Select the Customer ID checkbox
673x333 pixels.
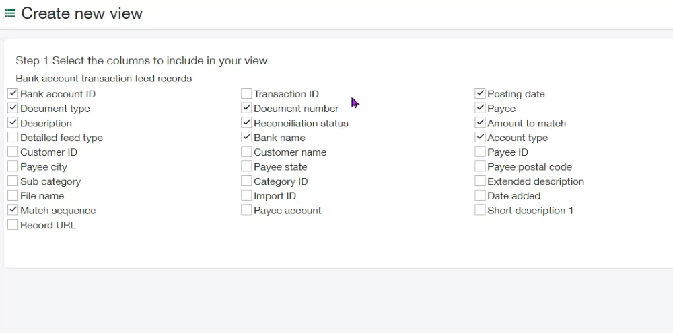tap(13, 152)
